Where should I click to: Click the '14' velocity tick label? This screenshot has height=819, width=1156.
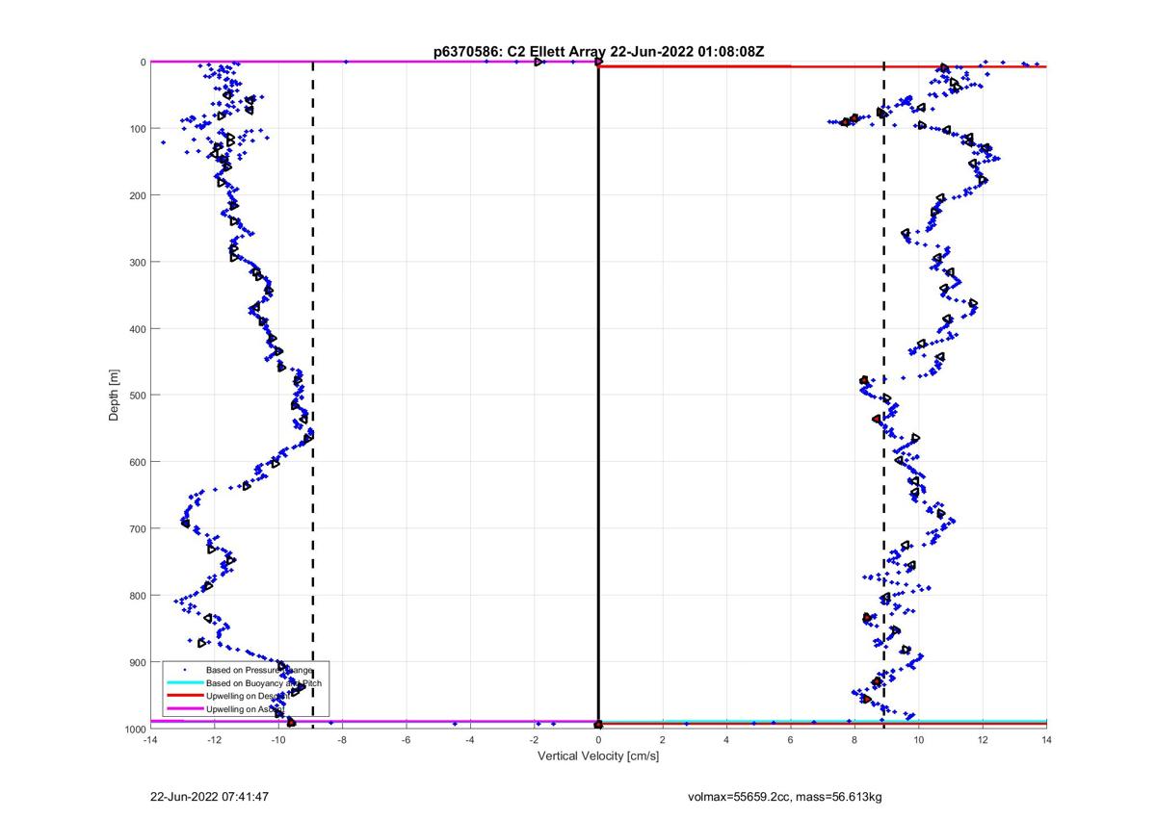1046,740
